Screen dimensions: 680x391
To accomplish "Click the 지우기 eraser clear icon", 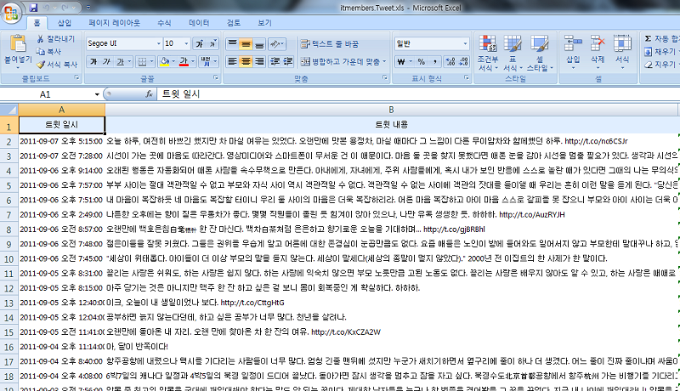I will point(649,64).
